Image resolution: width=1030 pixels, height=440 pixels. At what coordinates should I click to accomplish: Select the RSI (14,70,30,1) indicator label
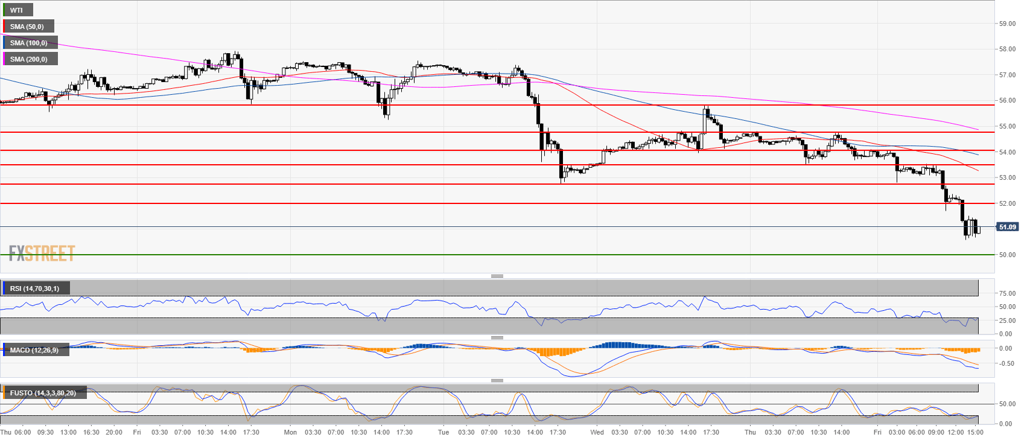(x=34, y=289)
